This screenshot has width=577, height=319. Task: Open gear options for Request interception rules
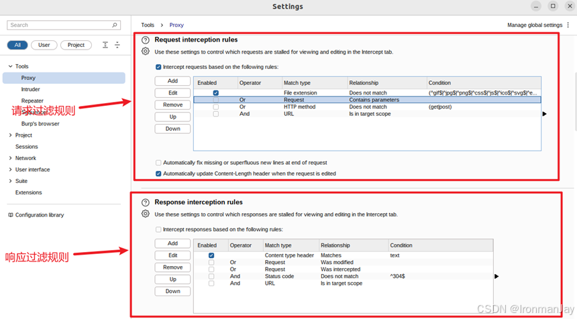146,52
